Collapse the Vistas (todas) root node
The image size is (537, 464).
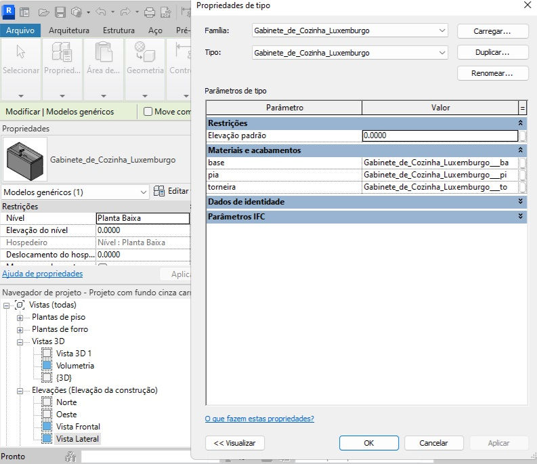pyautogui.click(x=6, y=305)
